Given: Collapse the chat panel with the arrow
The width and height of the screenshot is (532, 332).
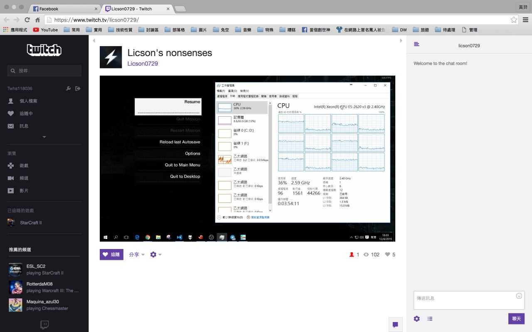Looking at the screenshot, I should click(401, 41).
